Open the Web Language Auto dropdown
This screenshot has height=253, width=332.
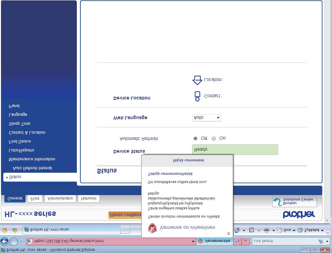pyautogui.click(x=207, y=118)
